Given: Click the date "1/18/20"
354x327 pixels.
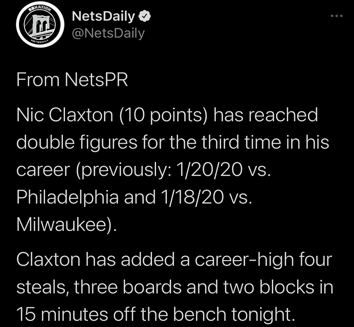Looking at the screenshot, I should coord(194,197).
